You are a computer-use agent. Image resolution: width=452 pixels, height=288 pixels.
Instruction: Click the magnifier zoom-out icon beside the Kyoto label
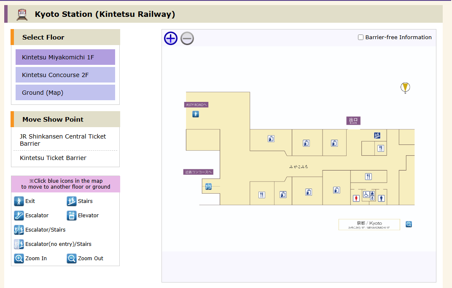pyautogui.click(x=409, y=224)
